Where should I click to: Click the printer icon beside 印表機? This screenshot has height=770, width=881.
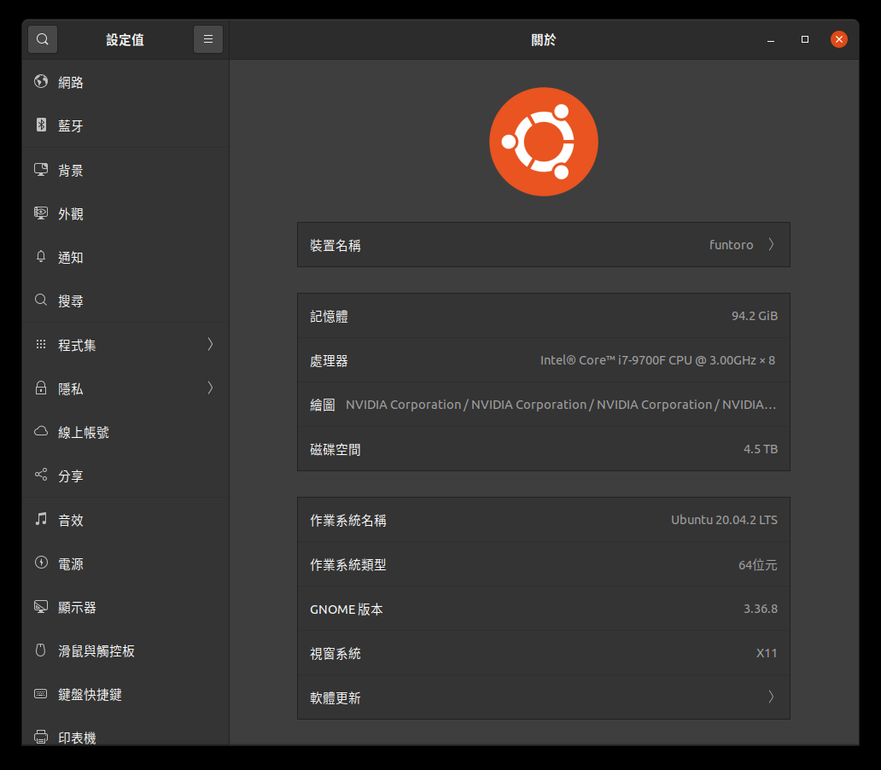tap(41, 737)
